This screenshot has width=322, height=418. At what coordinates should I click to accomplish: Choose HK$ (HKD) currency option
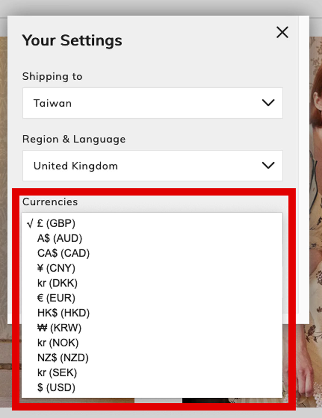click(x=63, y=313)
